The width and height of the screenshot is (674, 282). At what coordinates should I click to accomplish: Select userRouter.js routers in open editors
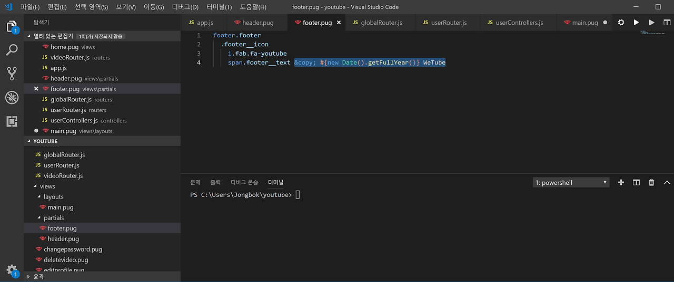pos(102,110)
